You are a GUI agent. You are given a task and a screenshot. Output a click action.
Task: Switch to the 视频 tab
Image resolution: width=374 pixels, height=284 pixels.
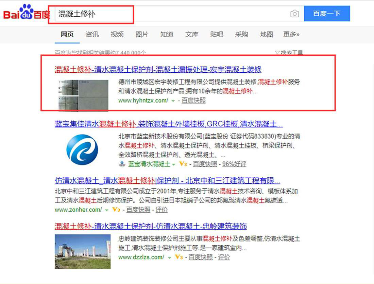click(117, 34)
